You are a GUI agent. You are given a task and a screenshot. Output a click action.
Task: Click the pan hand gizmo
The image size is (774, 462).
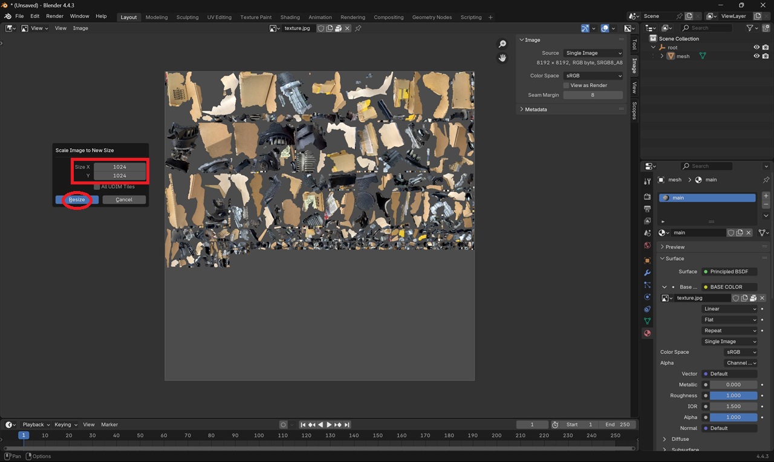[x=502, y=58]
